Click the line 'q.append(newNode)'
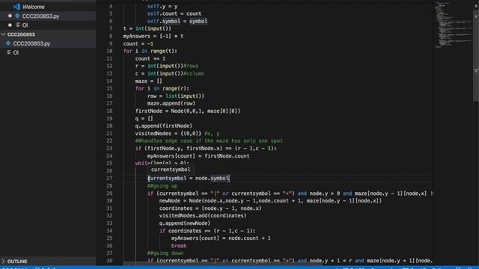Screen dimensions: 479x269 click(185, 223)
